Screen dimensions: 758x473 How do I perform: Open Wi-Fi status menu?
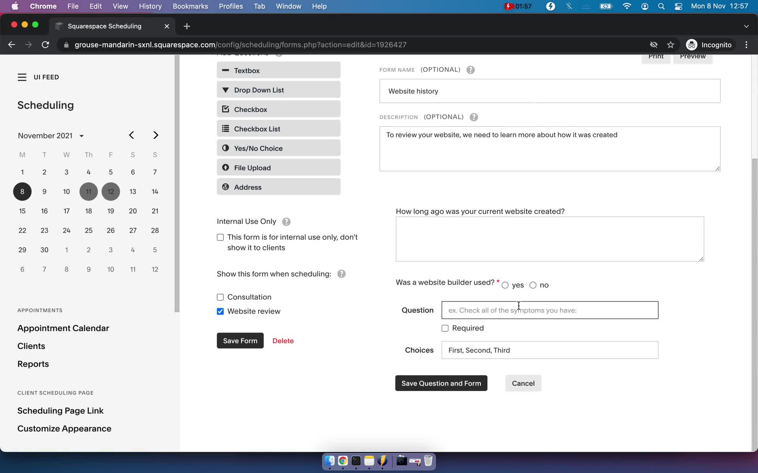[x=627, y=6]
